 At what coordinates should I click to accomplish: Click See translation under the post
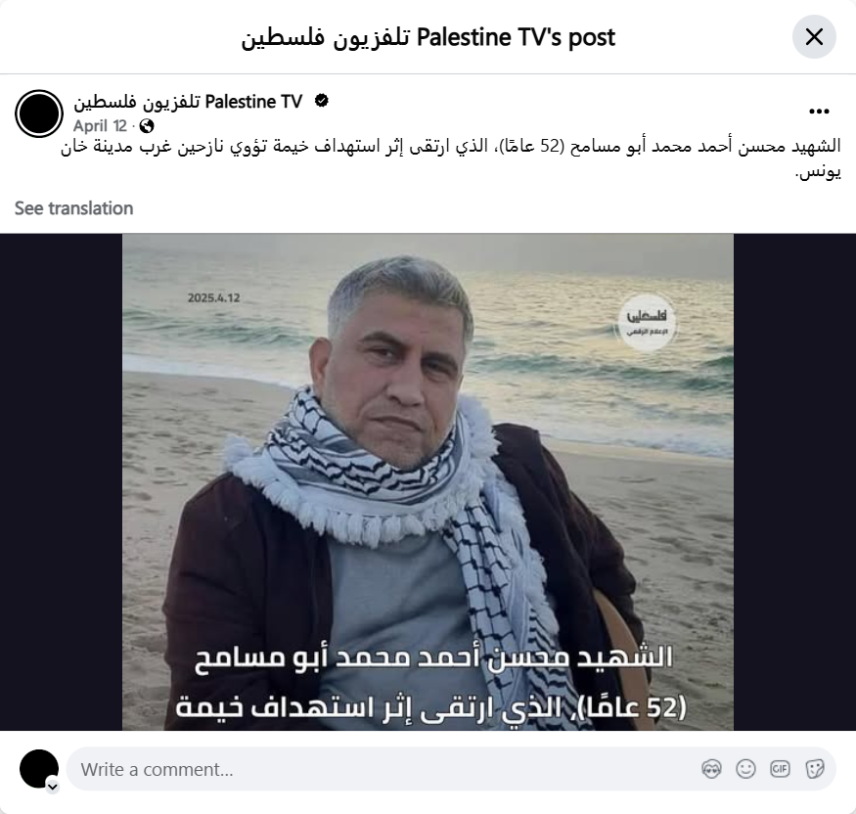pyautogui.click(x=73, y=208)
